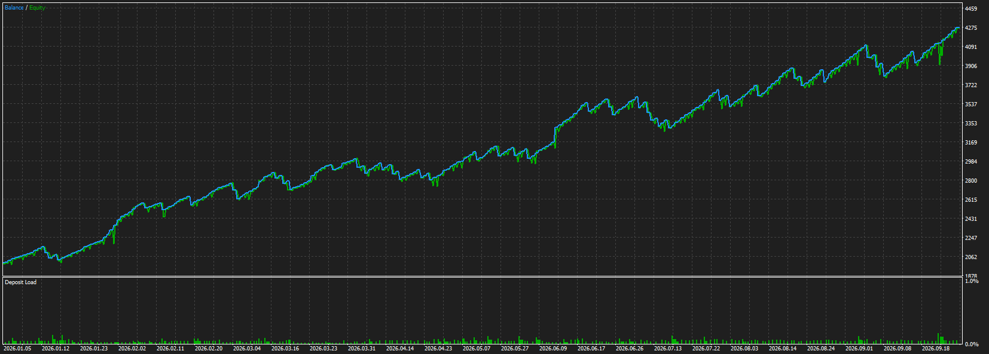This screenshot has height=354, width=989.
Task: Select the 2247 axis value
Action: pos(971,238)
